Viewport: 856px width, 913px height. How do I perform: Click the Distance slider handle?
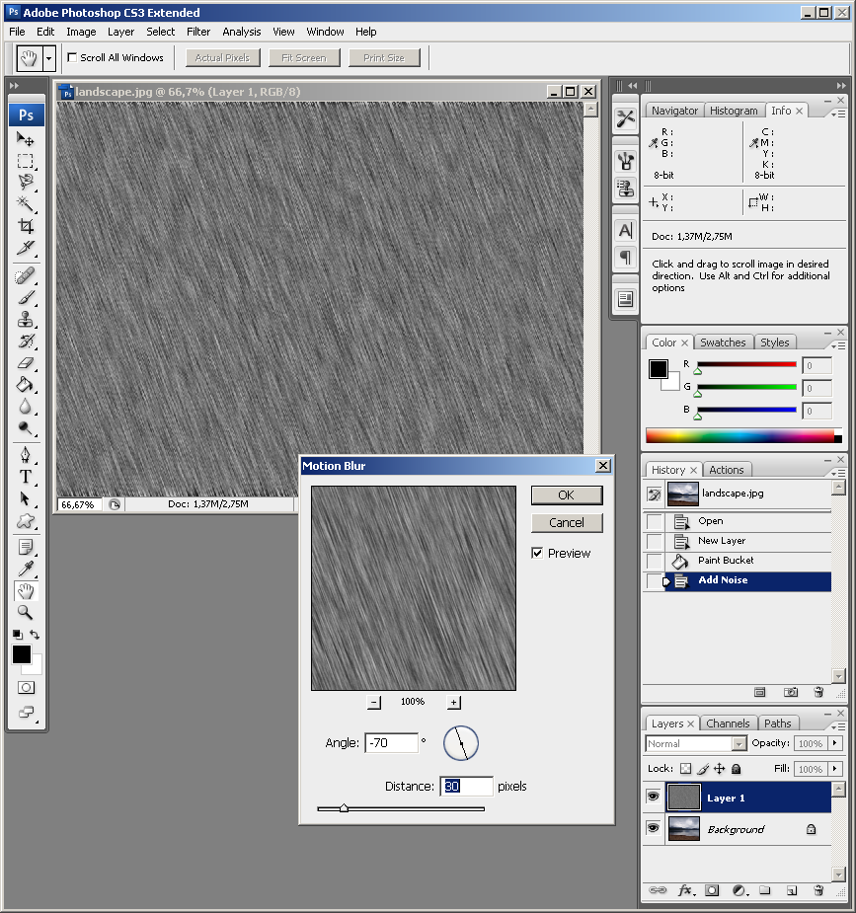point(344,808)
